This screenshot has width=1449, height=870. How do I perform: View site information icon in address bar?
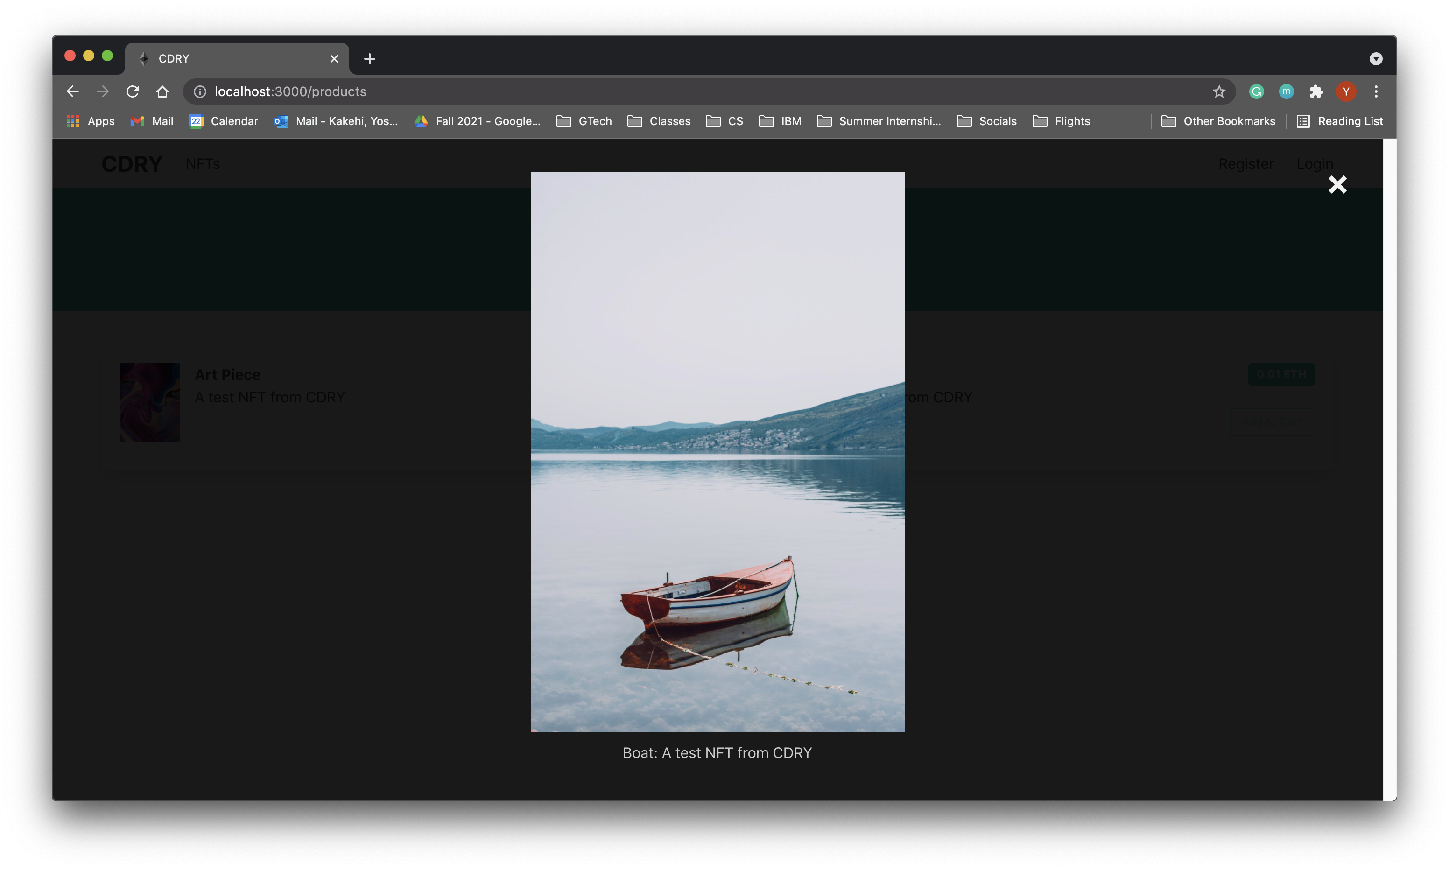200,91
